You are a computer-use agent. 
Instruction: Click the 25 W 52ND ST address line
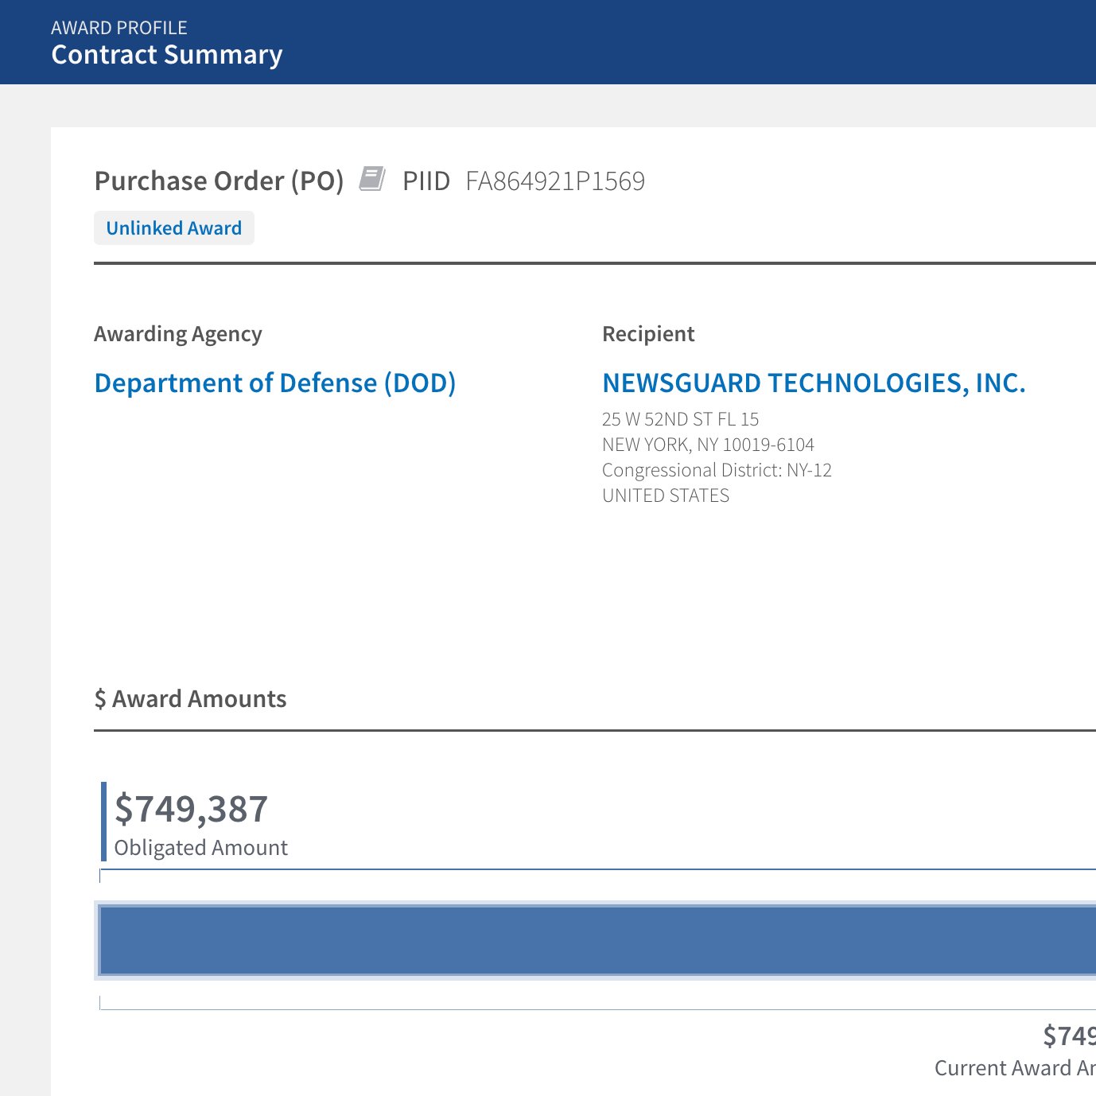[x=681, y=419]
